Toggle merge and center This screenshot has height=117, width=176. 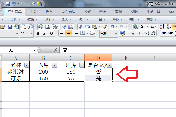tap(83, 33)
